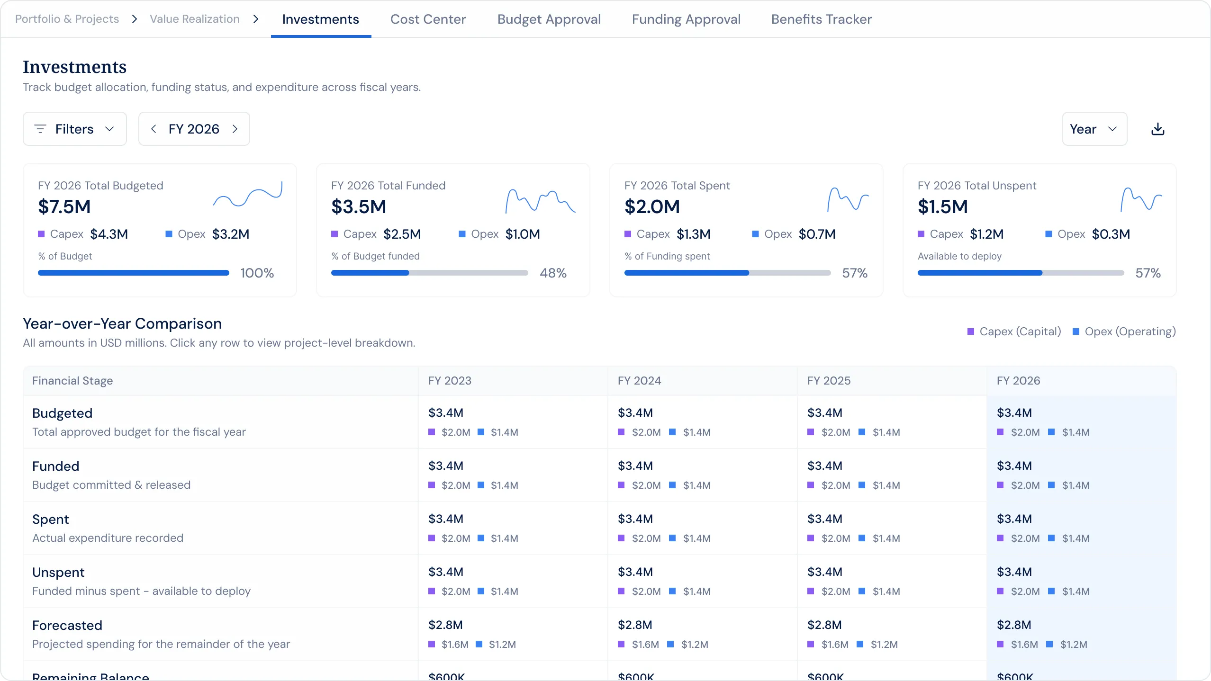The height and width of the screenshot is (681, 1211).
Task: Click the Total Budgeted sparkline chart
Action: coord(248,194)
